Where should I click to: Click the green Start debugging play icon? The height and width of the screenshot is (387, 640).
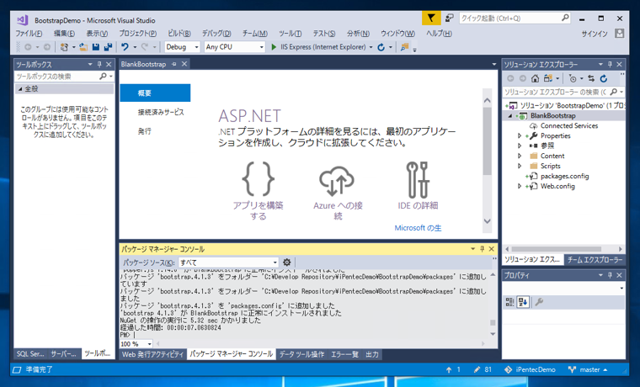pyautogui.click(x=274, y=47)
